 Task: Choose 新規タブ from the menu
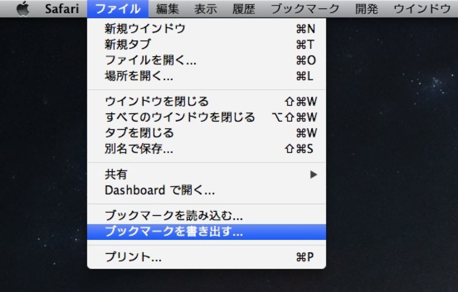coord(207,44)
